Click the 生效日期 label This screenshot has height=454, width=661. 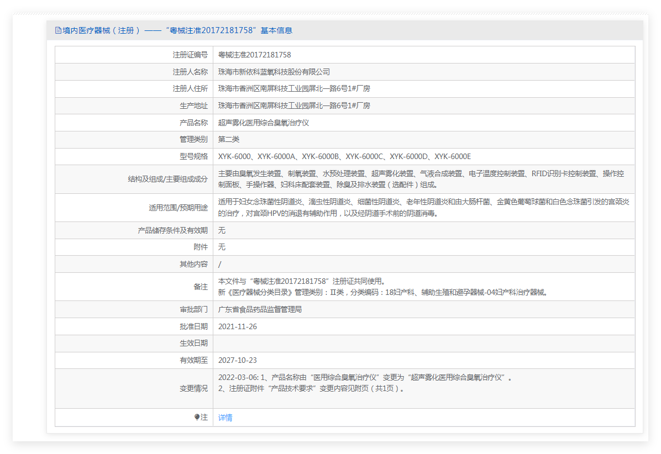coord(193,343)
